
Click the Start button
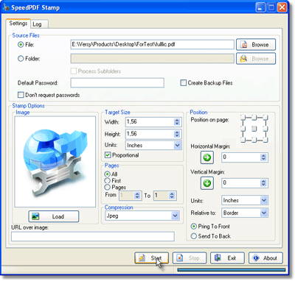tap(152, 258)
